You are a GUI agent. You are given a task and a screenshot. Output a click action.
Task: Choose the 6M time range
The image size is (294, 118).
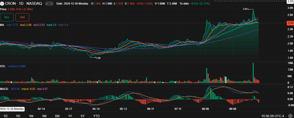tap(57, 116)
